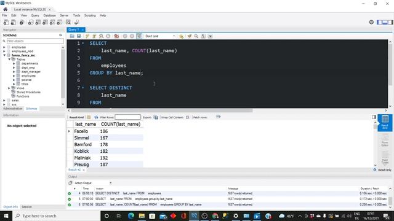
Task: Create a new SQL tab from main toolbar
Action: pos(6,22)
